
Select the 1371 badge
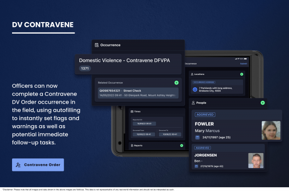85,69
